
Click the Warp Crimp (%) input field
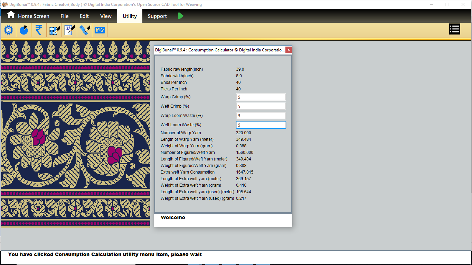click(261, 97)
